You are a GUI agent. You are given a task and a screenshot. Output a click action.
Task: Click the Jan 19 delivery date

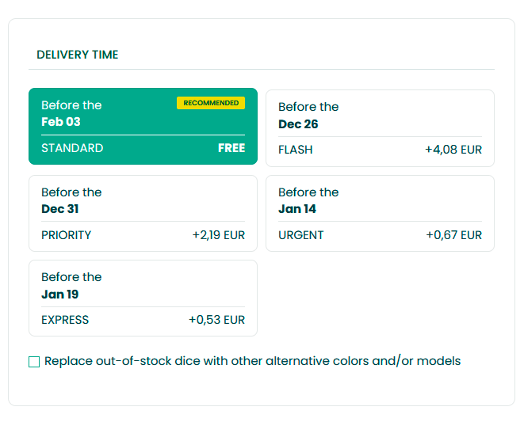[x=60, y=295]
